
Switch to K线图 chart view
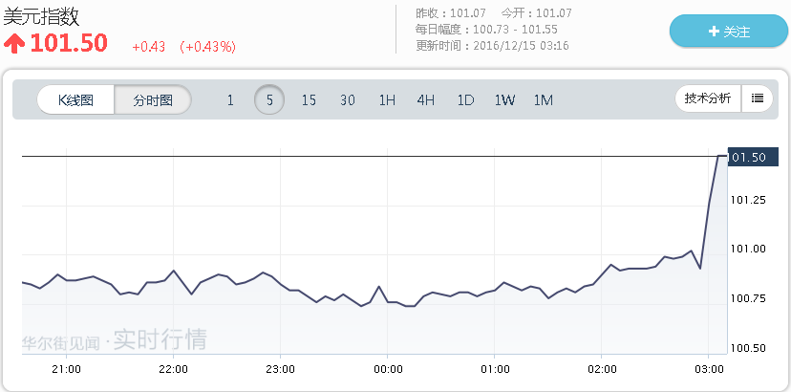tap(75, 99)
